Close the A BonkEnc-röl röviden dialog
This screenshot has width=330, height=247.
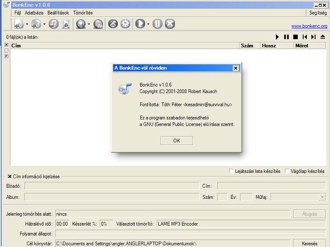point(236,68)
